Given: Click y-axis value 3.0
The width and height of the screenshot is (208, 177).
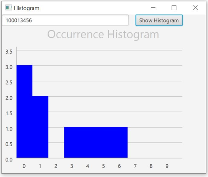Looking at the screenshot, I should coord(9,67).
